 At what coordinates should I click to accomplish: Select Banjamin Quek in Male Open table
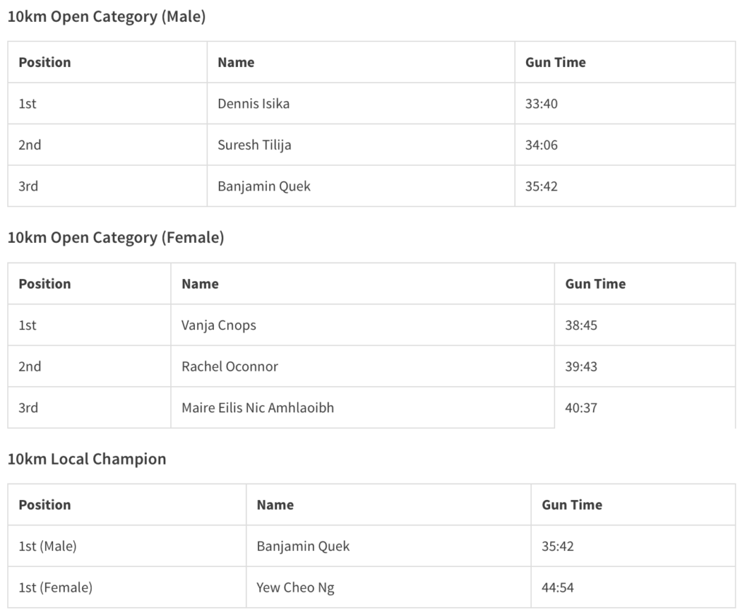pos(264,186)
